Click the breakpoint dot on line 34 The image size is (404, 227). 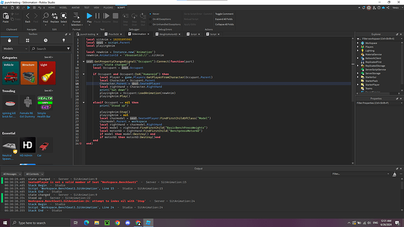tap(80, 143)
